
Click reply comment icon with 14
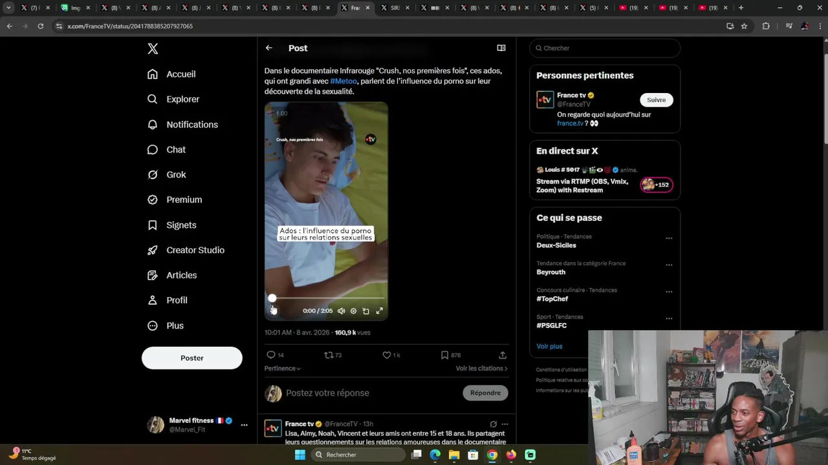pyautogui.click(x=276, y=355)
